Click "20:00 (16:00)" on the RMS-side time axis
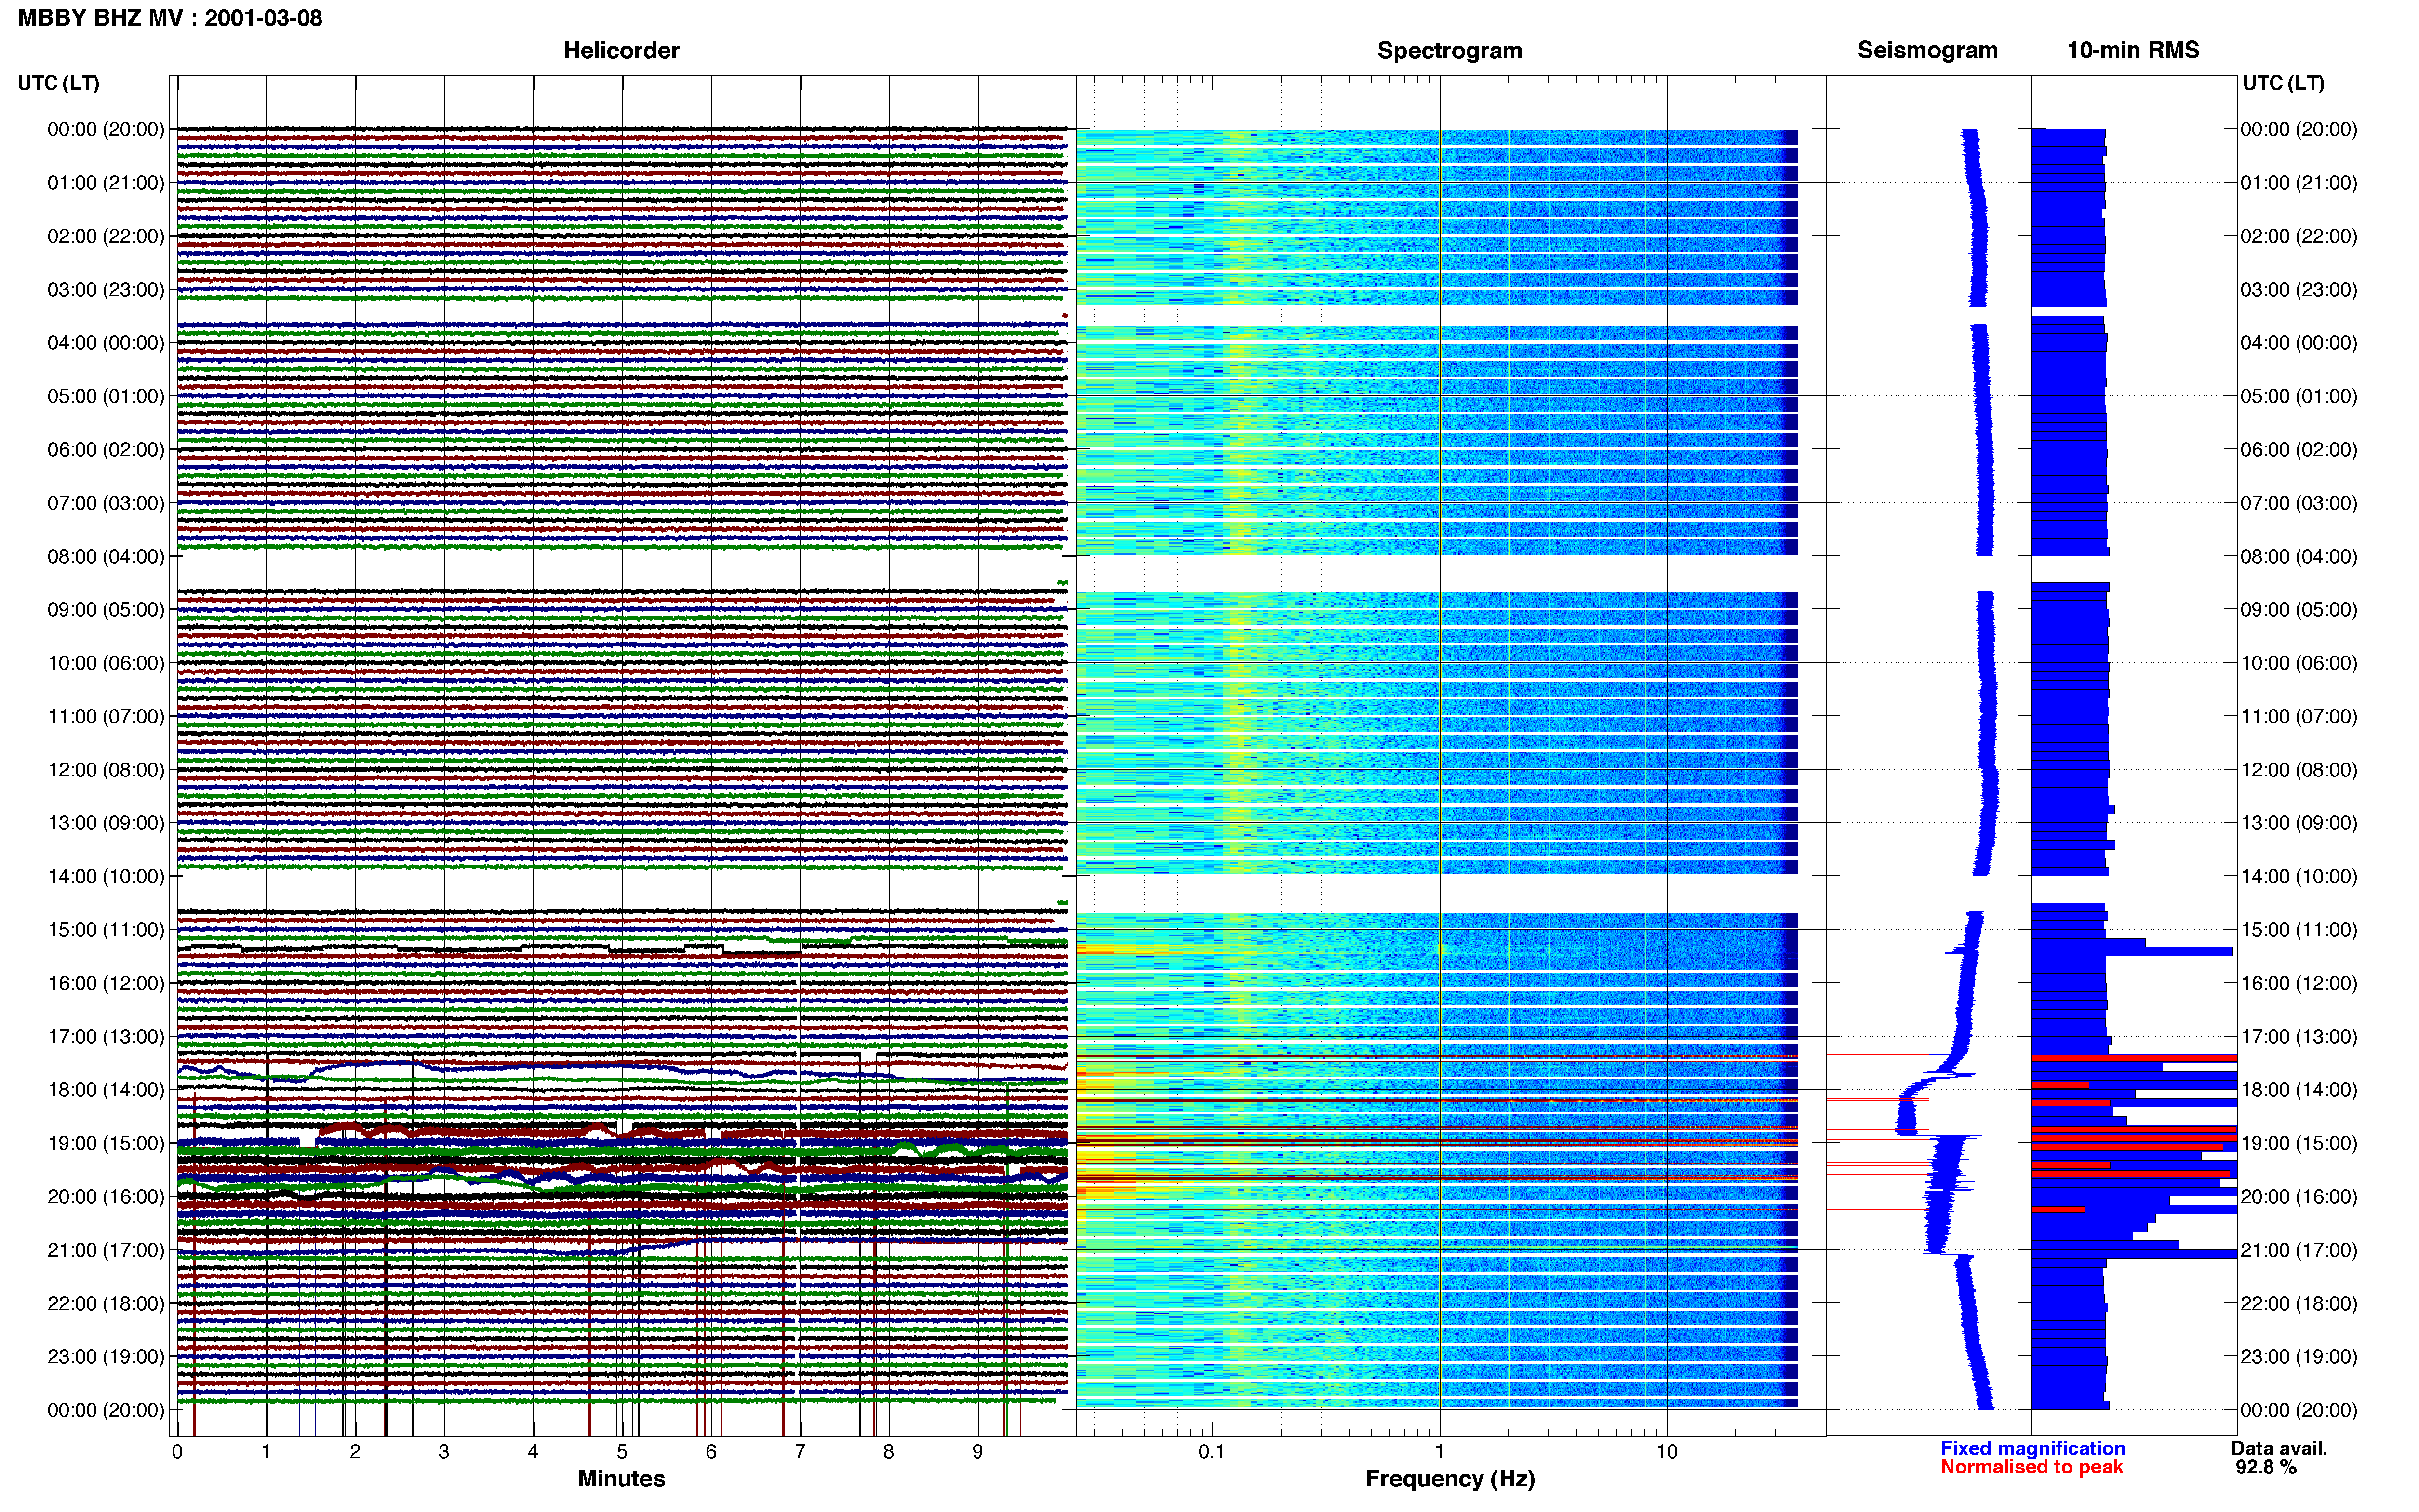This screenshot has height=1512, width=2419. tap(2299, 1197)
